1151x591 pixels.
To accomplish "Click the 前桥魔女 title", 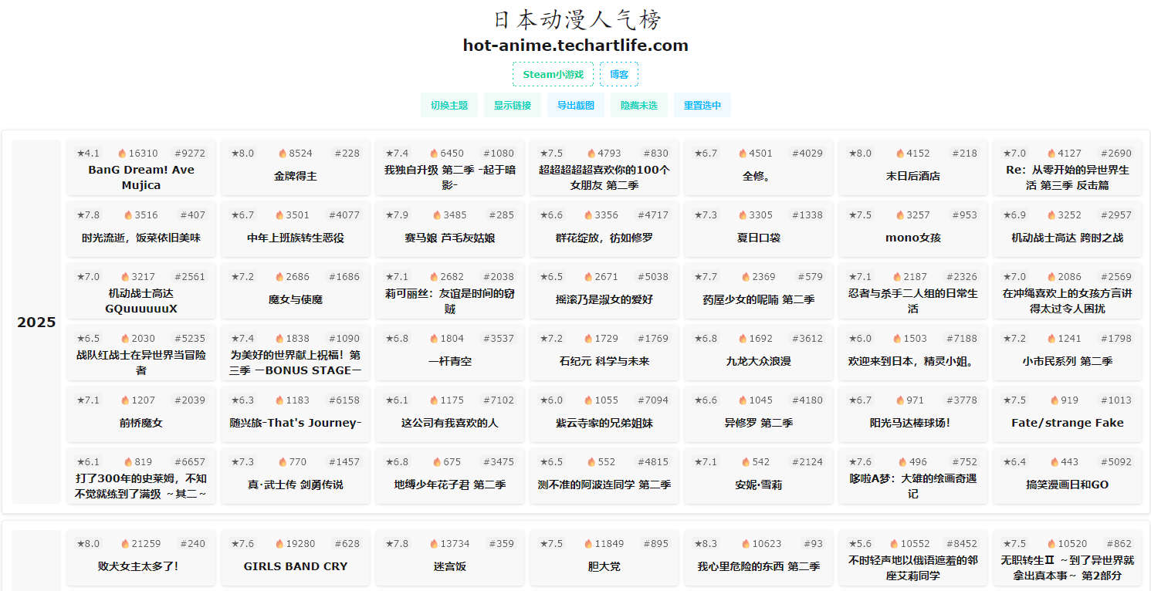I will 141,423.
